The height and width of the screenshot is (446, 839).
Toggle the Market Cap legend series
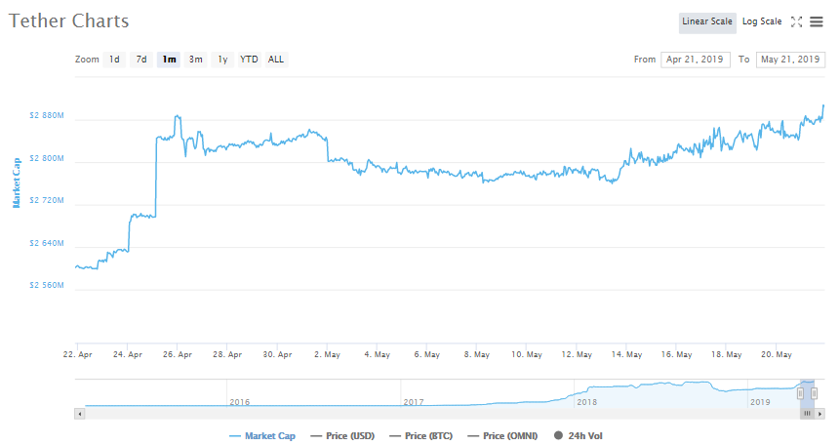pyautogui.click(x=261, y=436)
